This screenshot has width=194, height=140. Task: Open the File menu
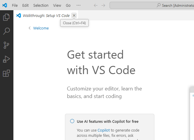[x=15, y=6]
